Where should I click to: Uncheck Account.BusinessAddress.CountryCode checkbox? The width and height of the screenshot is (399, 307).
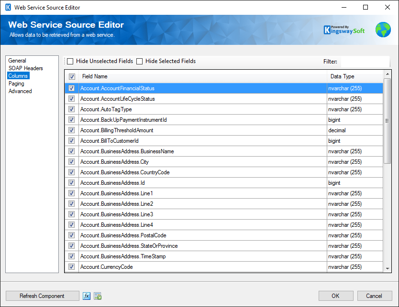click(71, 172)
